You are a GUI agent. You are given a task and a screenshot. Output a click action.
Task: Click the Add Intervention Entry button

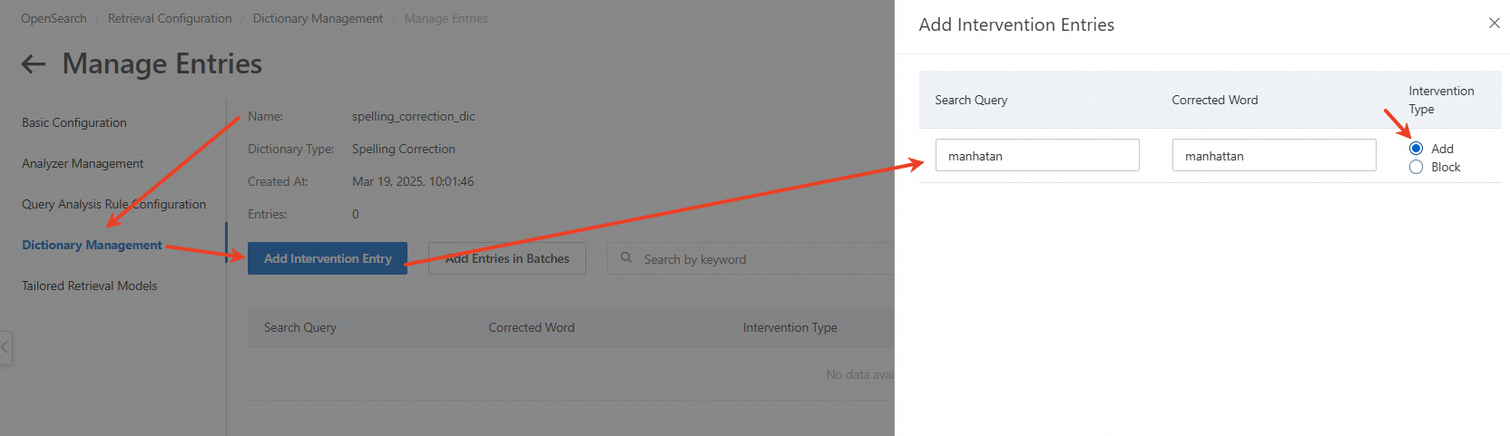328,258
